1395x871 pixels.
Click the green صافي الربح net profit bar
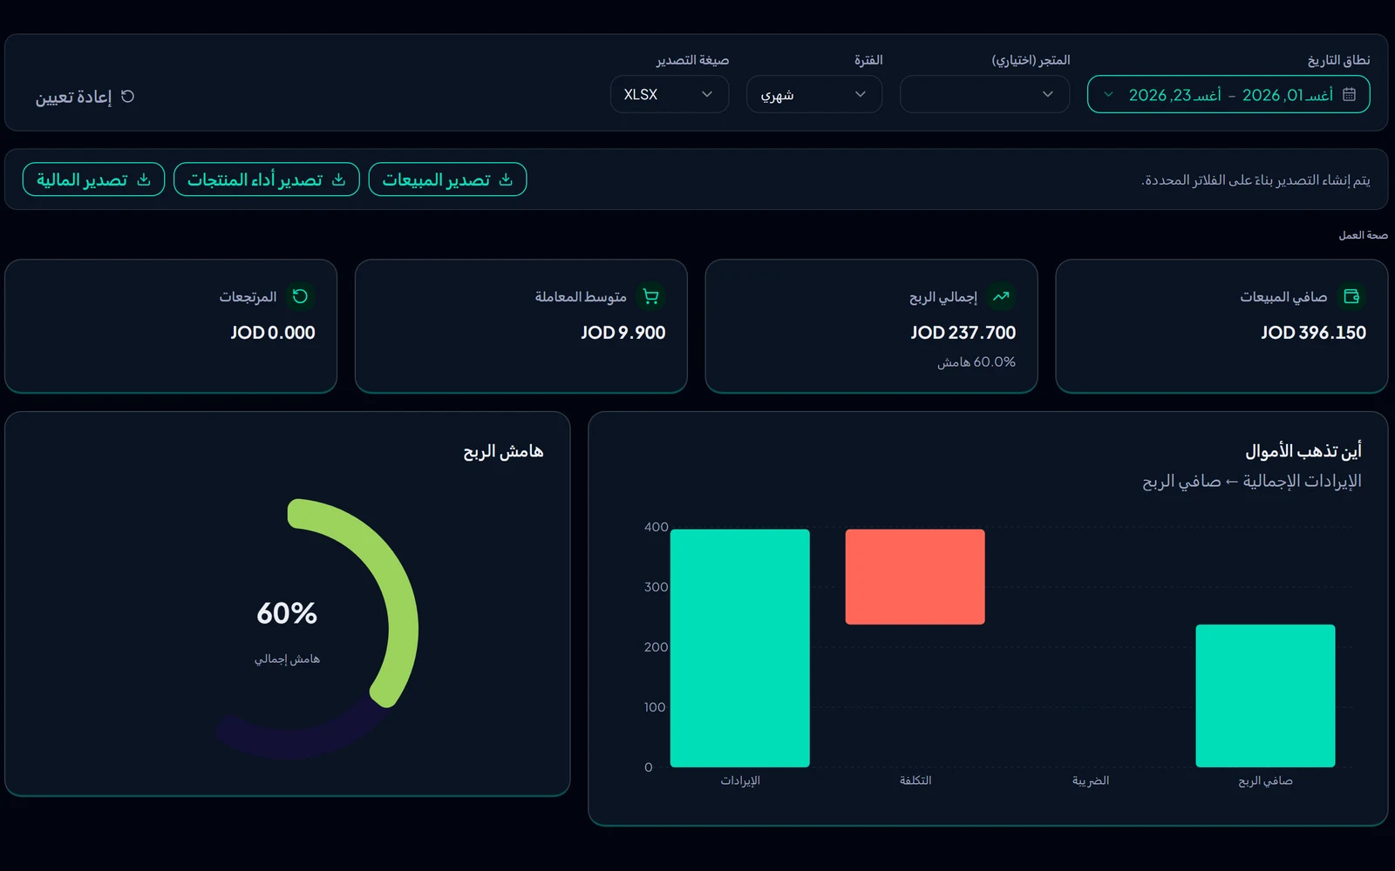(1266, 696)
